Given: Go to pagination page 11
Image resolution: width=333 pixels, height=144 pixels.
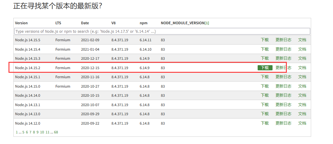Looking at the screenshot, I should [x=47, y=132].
